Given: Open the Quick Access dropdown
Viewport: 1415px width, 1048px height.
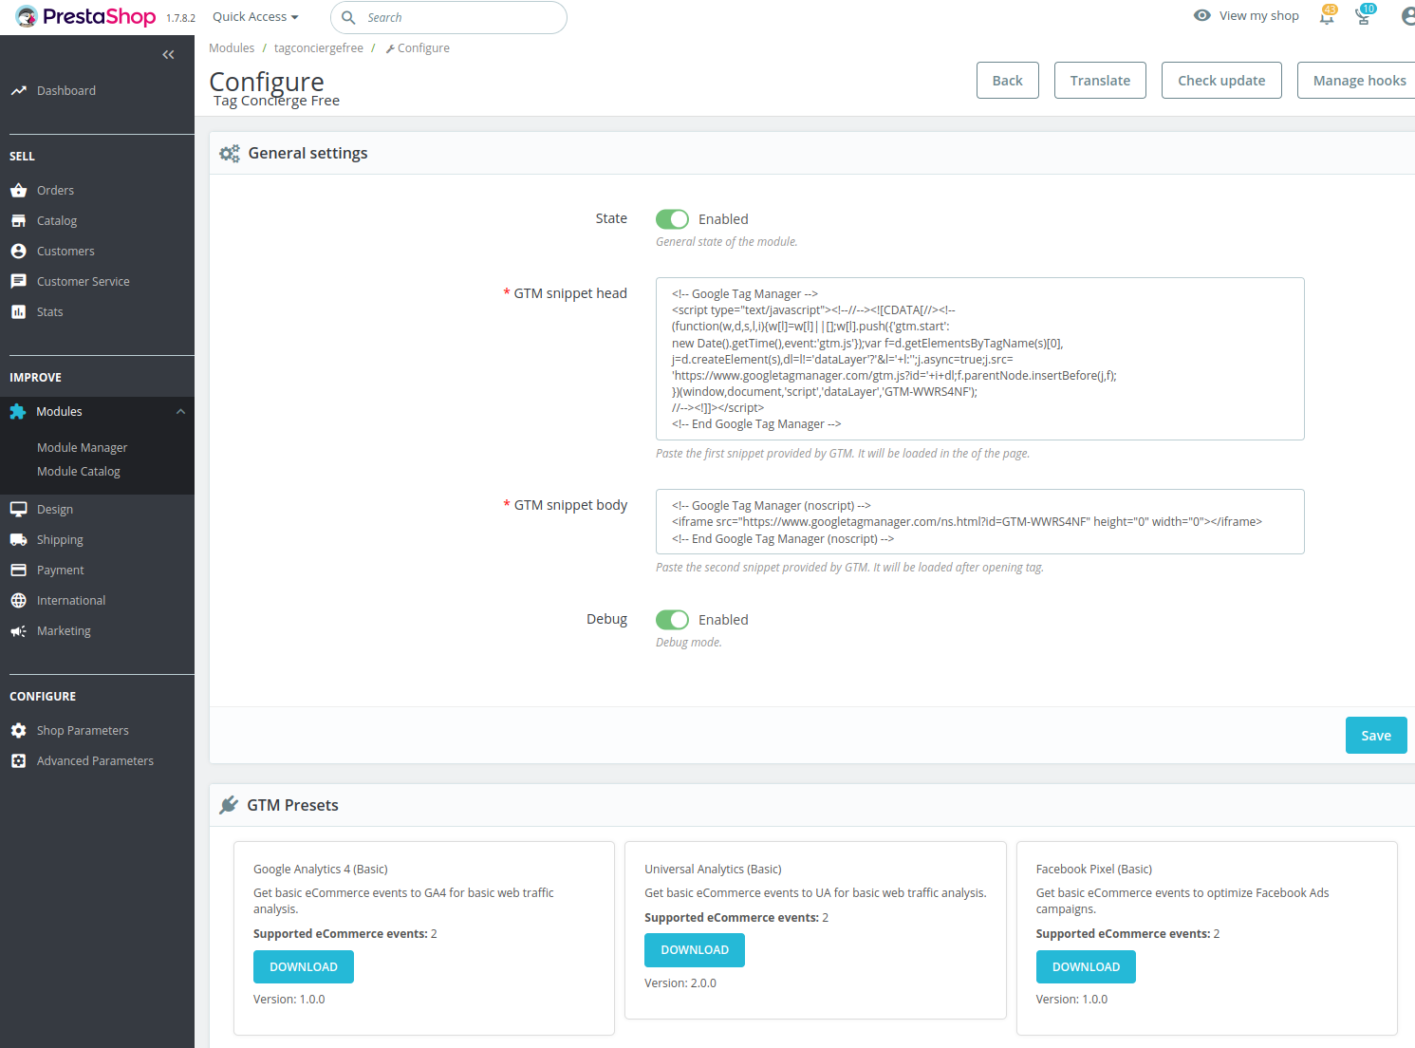Looking at the screenshot, I should [255, 17].
